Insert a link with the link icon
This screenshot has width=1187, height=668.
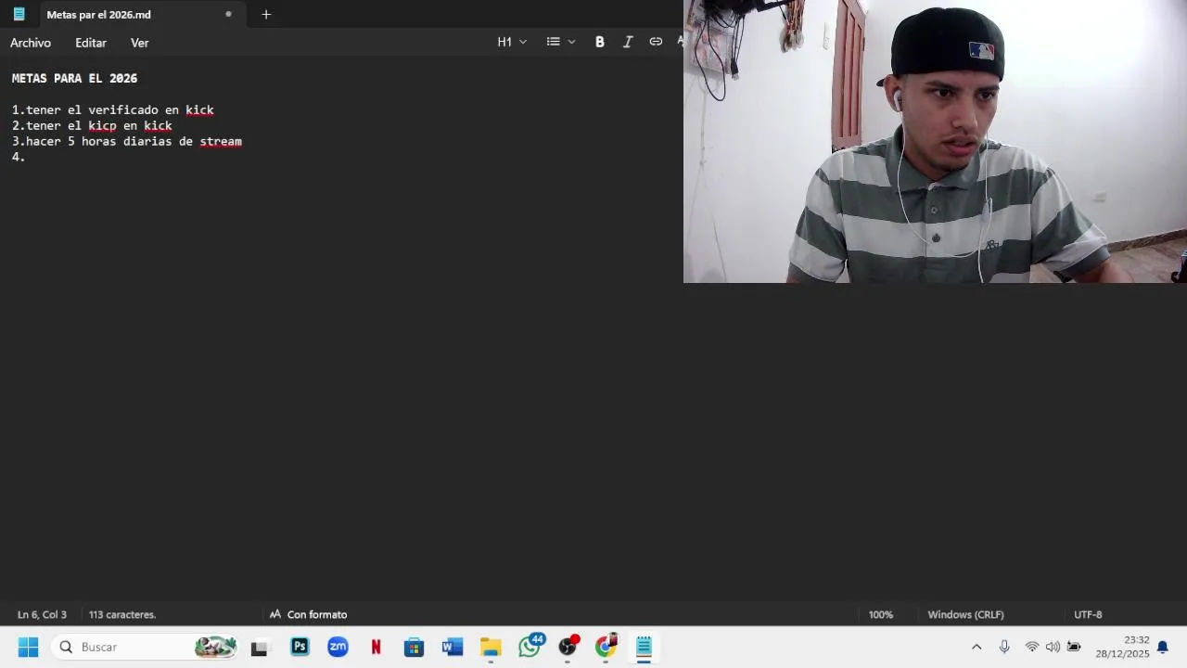click(656, 42)
